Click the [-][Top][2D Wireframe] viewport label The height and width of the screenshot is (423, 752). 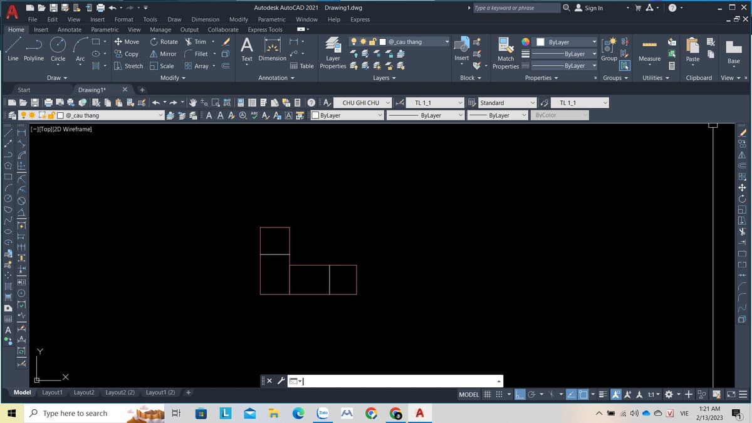61,129
